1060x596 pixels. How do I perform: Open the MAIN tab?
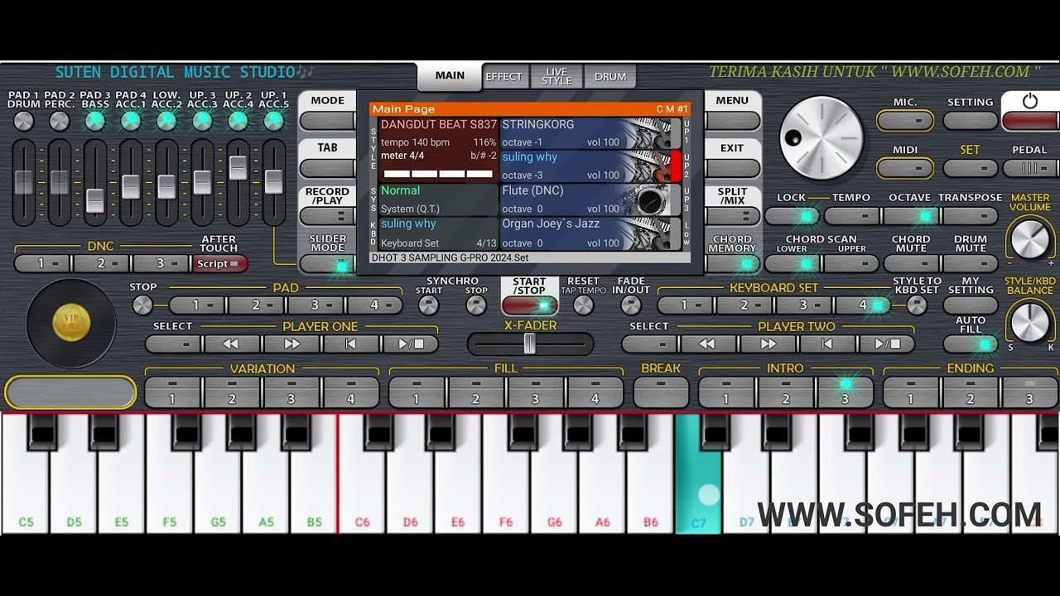click(450, 76)
